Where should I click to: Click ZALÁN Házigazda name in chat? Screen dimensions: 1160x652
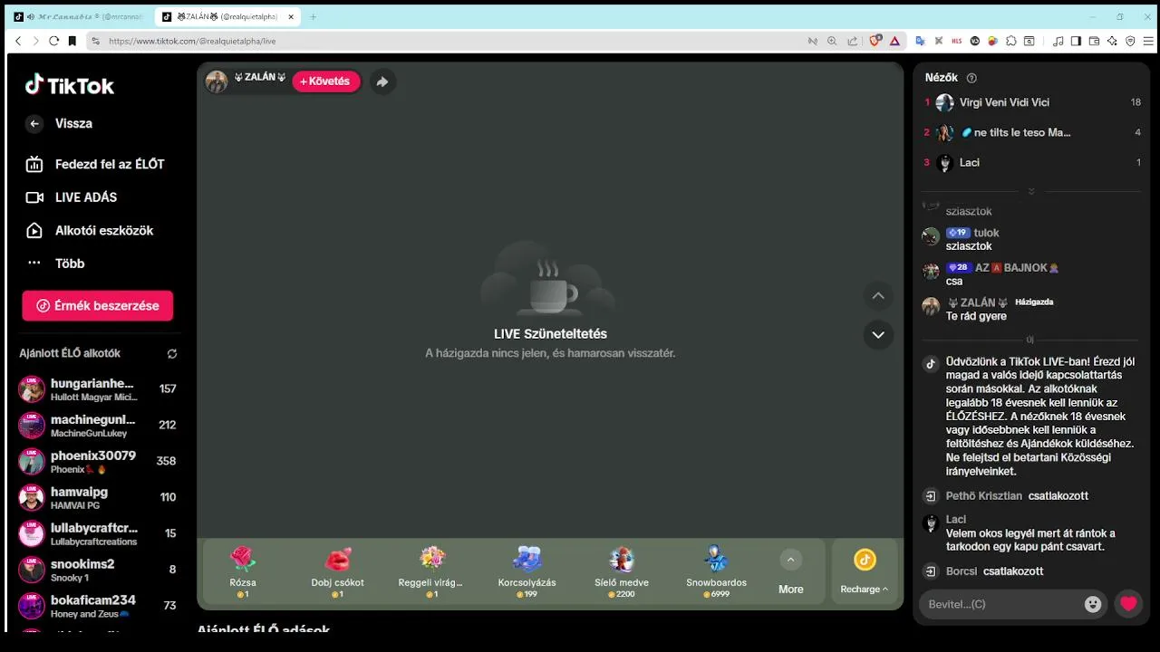pos(978,302)
